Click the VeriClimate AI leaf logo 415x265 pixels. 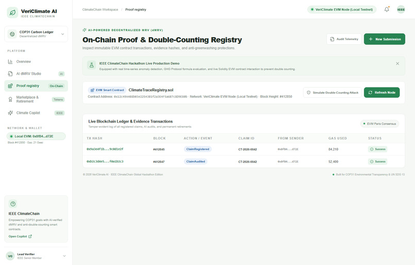[x=12, y=12]
